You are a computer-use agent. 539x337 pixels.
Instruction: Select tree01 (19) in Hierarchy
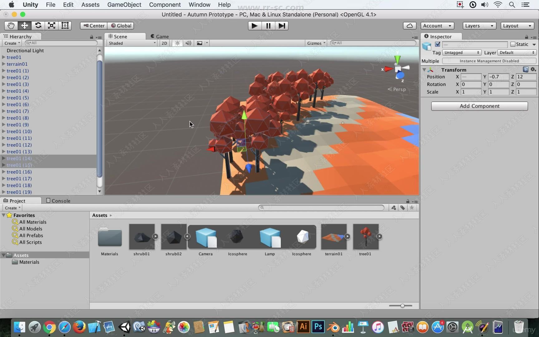tap(19, 192)
